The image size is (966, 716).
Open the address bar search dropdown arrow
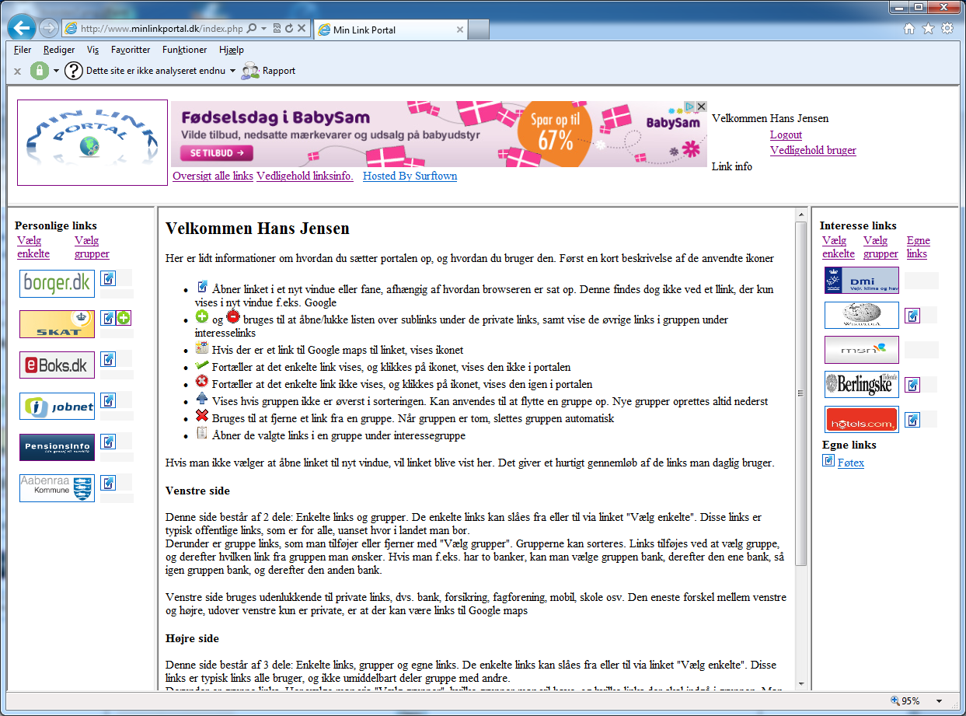pyautogui.click(x=264, y=29)
